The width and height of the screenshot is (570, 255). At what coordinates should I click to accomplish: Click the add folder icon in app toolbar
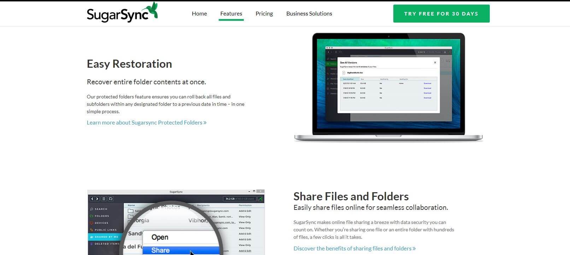pyautogui.click(x=111, y=199)
